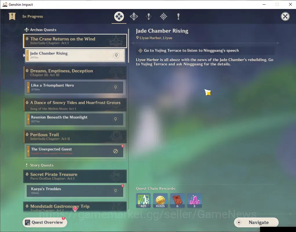Switch to the Story Quests filter tab
The height and width of the screenshot is (232, 296).
[x=149, y=17]
